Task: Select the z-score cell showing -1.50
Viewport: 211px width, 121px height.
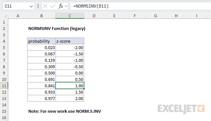Action: pos(70,54)
